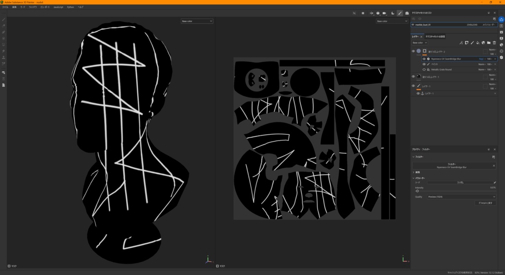This screenshot has height=275, width=505.
Task: Open the Edit menu
Action: pos(14,7)
